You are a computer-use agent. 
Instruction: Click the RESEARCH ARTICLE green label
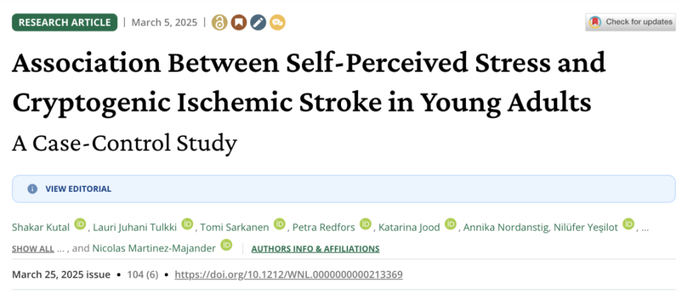(65, 23)
